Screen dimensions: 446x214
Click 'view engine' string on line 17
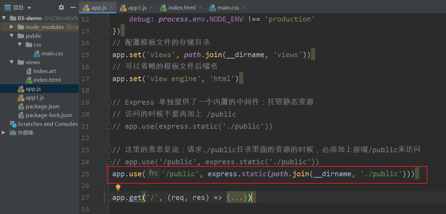tap(173, 79)
